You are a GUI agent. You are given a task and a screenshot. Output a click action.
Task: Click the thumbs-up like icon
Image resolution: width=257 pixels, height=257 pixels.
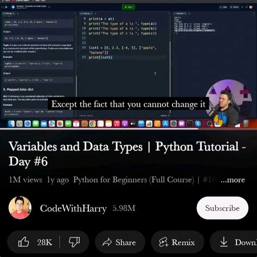(23, 242)
